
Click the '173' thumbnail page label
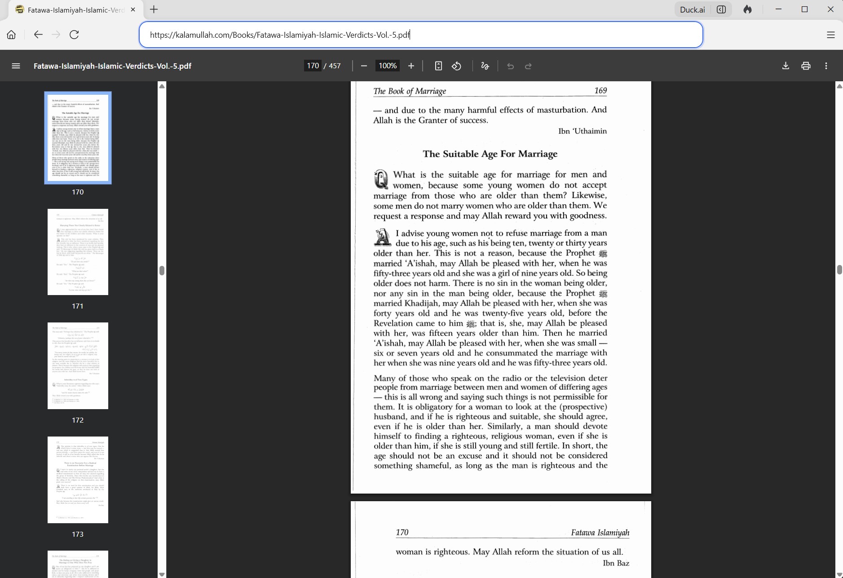click(78, 534)
